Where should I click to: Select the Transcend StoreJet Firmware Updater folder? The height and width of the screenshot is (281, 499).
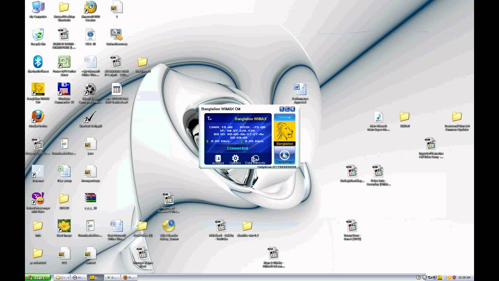457,121
